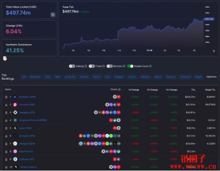Sort by the Mcap/TVL column header

(210, 90)
